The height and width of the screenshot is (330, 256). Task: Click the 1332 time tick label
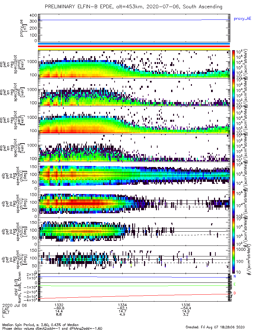coord(59,305)
